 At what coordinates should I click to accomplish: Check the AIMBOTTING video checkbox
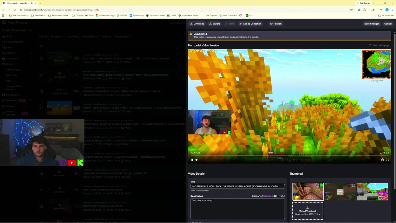click(41, 108)
